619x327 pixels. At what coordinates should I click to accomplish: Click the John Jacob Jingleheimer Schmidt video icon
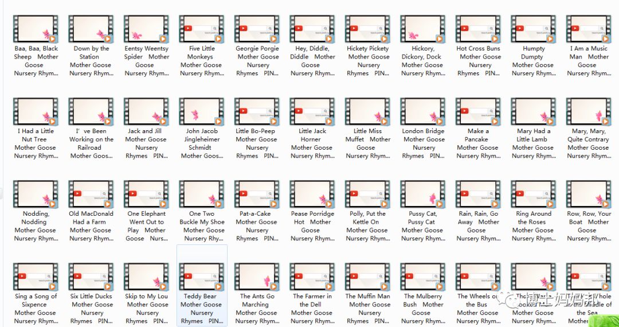201,111
